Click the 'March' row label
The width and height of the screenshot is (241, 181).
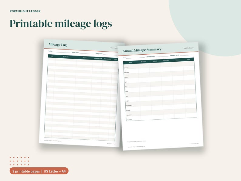(126, 77)
